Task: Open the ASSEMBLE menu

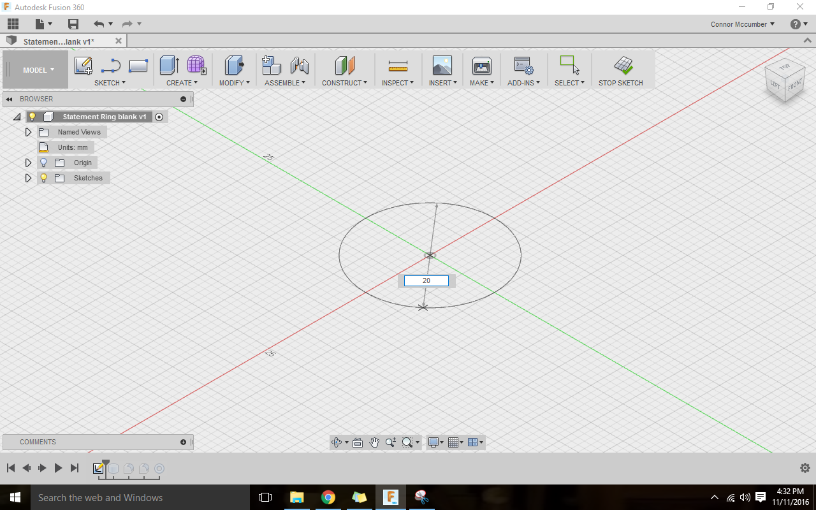Action: [x=285, y=83]
